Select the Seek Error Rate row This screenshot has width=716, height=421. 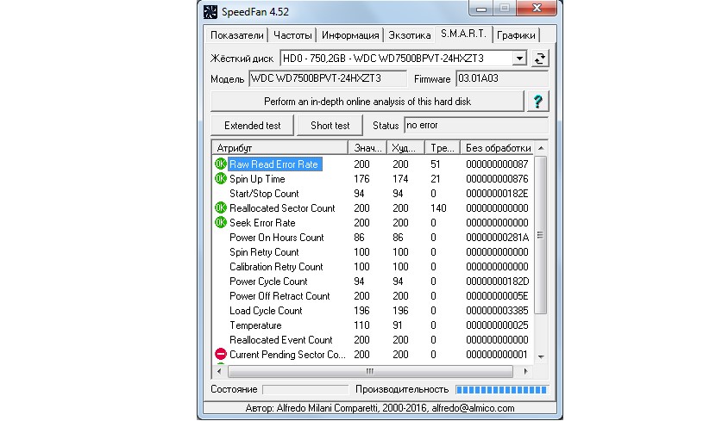click(x=373, y=222)
